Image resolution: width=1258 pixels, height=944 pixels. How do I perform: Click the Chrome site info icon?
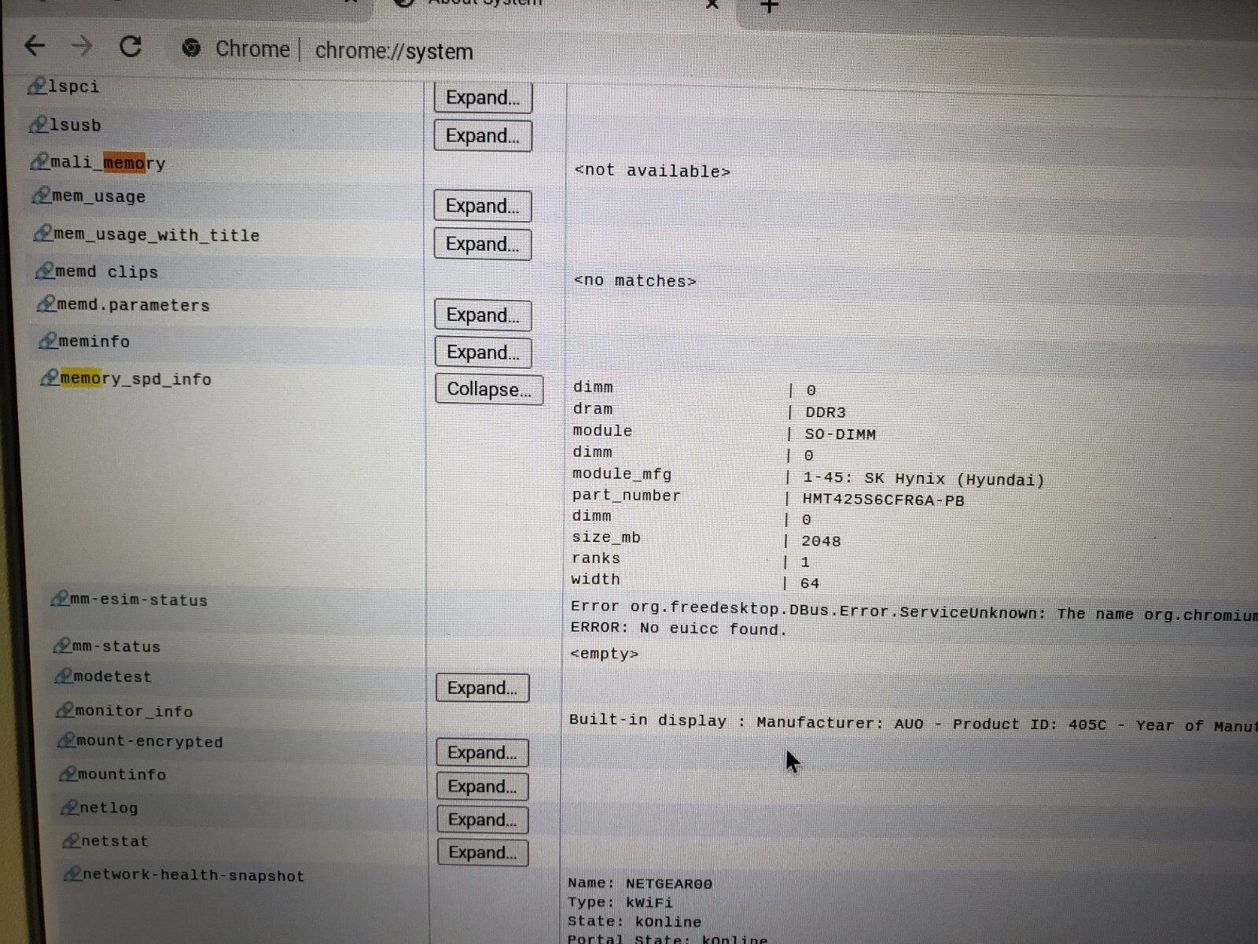191,49
